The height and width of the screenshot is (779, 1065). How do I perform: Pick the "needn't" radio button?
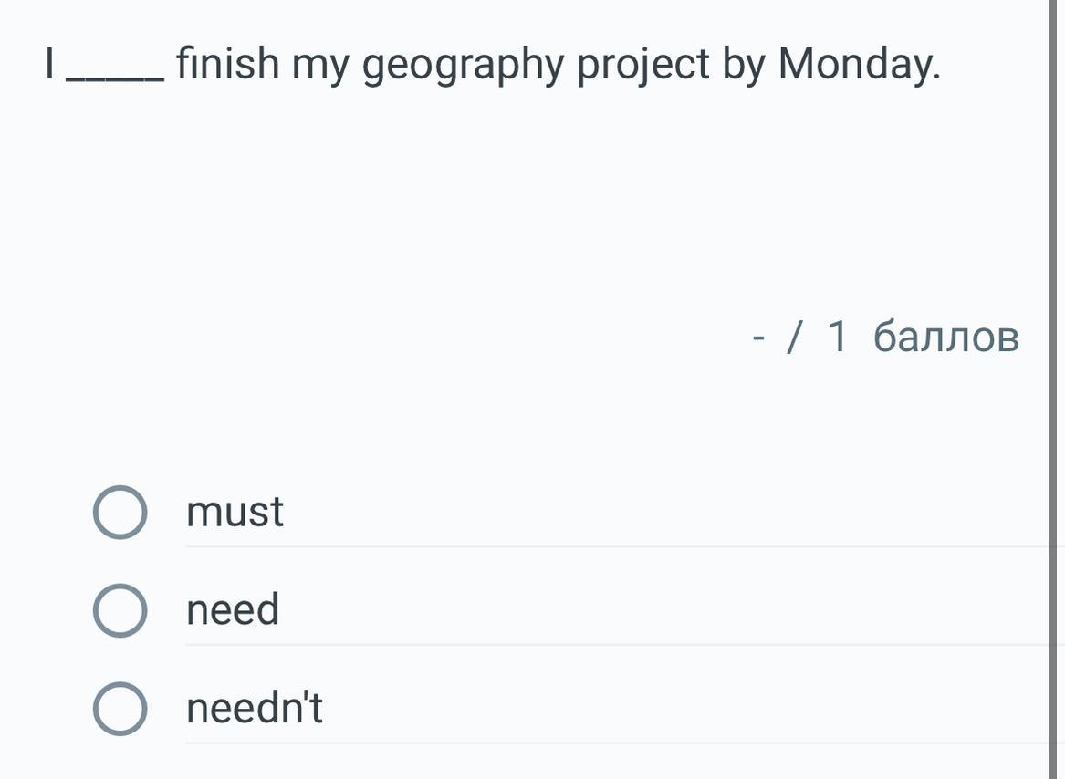120,709
